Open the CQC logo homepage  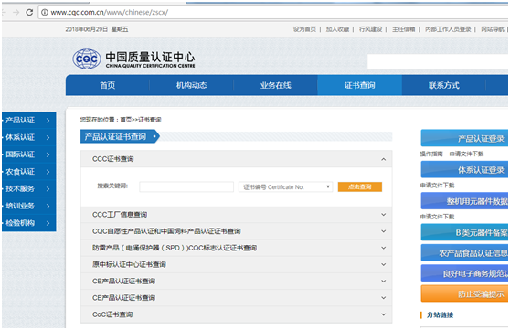(133, 59)
